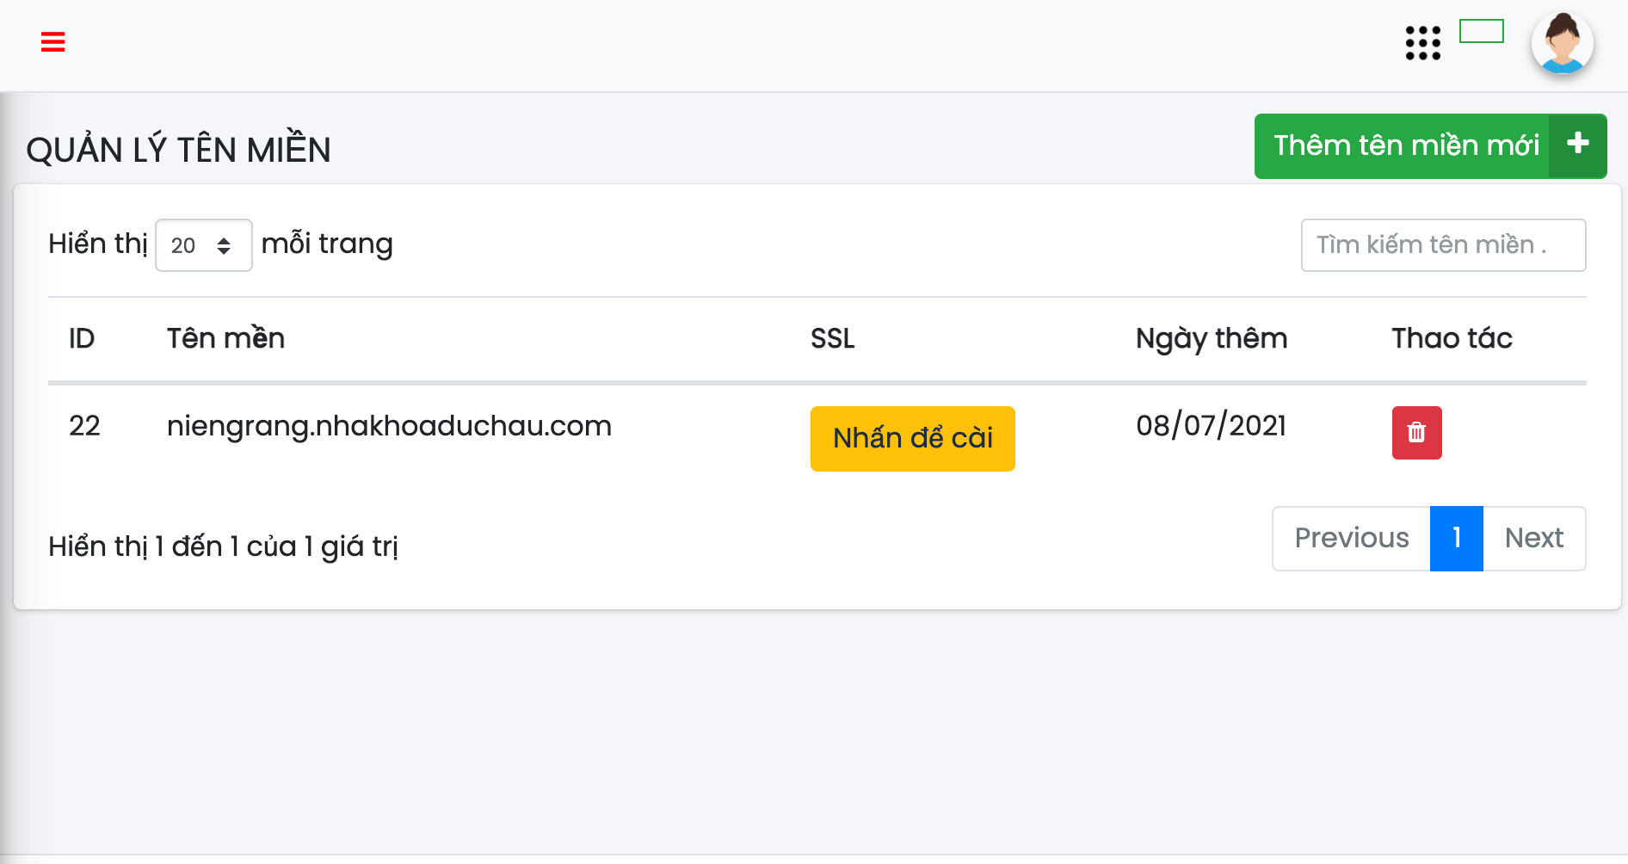This screenshot has height=864, width=1628.
Task: Click the "Thao tác" column header
Action: coord(1452,338)
